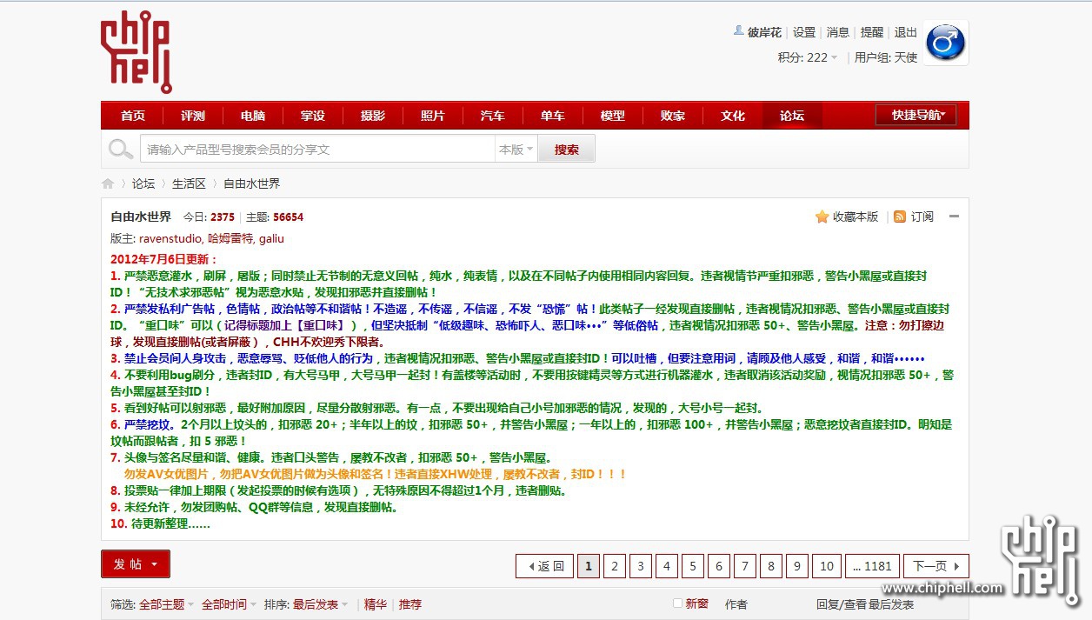Click the 收藏本版 link
Screen dimensions: 1092x620
tap(856, 217)
